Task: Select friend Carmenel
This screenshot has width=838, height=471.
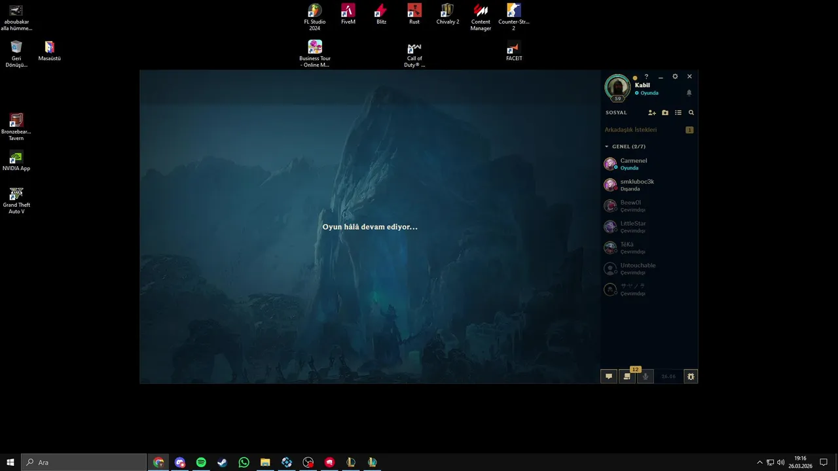Action: (x=649, y=164)
